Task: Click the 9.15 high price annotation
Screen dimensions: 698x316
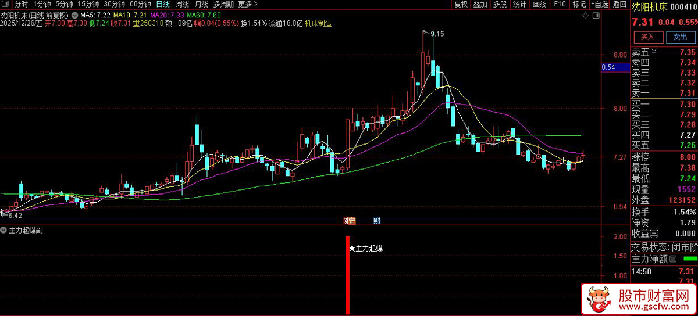Action: pos(437,34)
